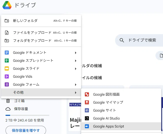Click the Google Forms purple icon

tap(7, 84)
